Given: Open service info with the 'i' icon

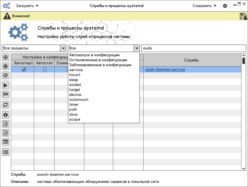Looking at the screenshot, I should (6, 115).
